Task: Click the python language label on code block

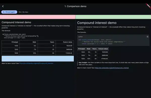Action: click(x=81, y=37)
